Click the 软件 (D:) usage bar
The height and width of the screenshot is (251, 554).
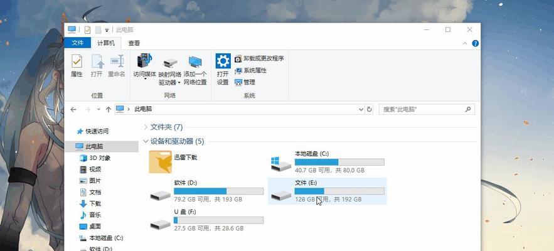[x=219, y=191]
